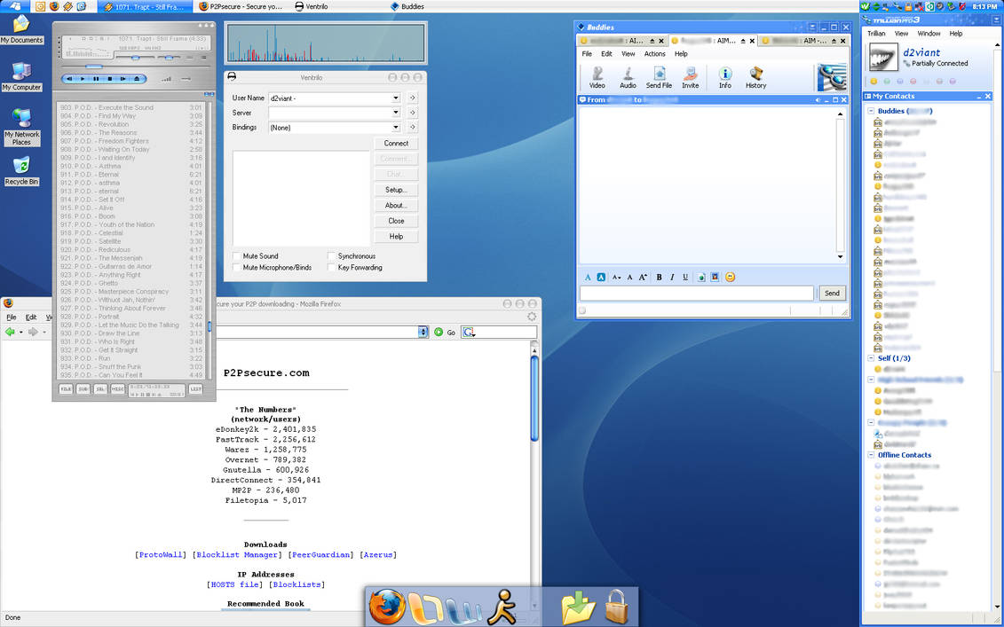Click Firefox green back arrow

click(11, 332)
